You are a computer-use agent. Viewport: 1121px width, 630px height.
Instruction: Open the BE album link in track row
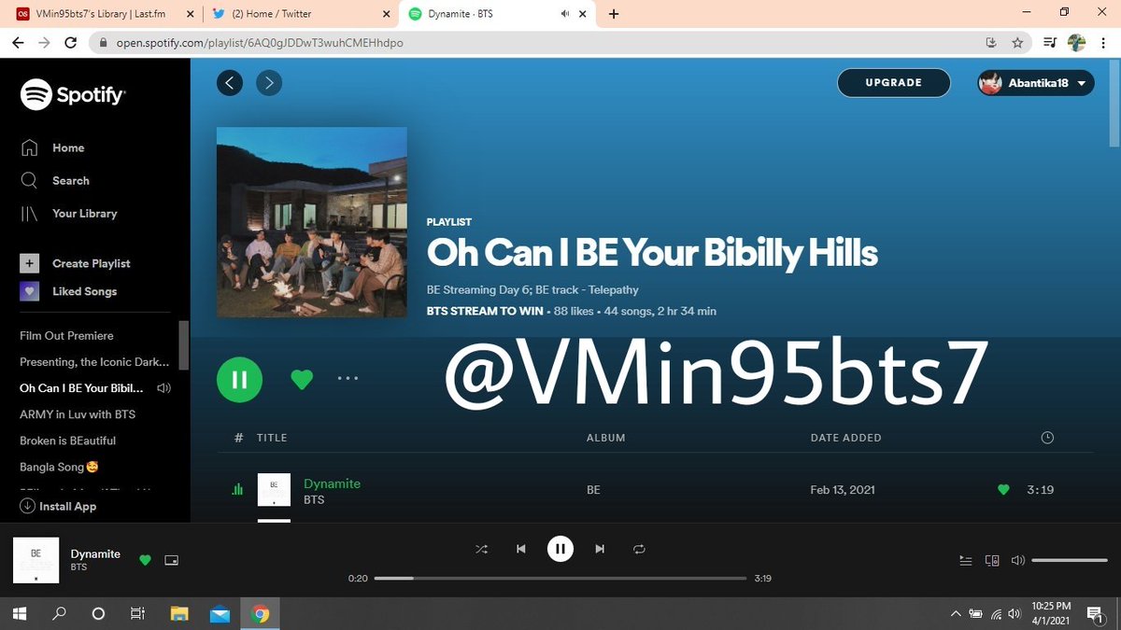tap(593, 489)
